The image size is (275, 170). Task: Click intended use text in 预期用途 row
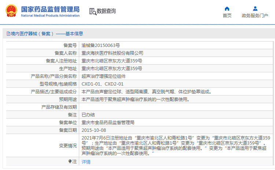pos(136,100)
